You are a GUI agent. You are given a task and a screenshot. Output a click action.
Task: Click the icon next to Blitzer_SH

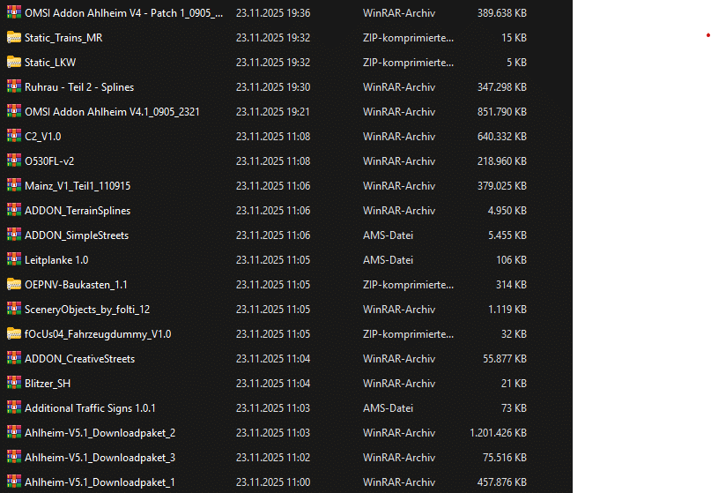[x=13, y=383]
